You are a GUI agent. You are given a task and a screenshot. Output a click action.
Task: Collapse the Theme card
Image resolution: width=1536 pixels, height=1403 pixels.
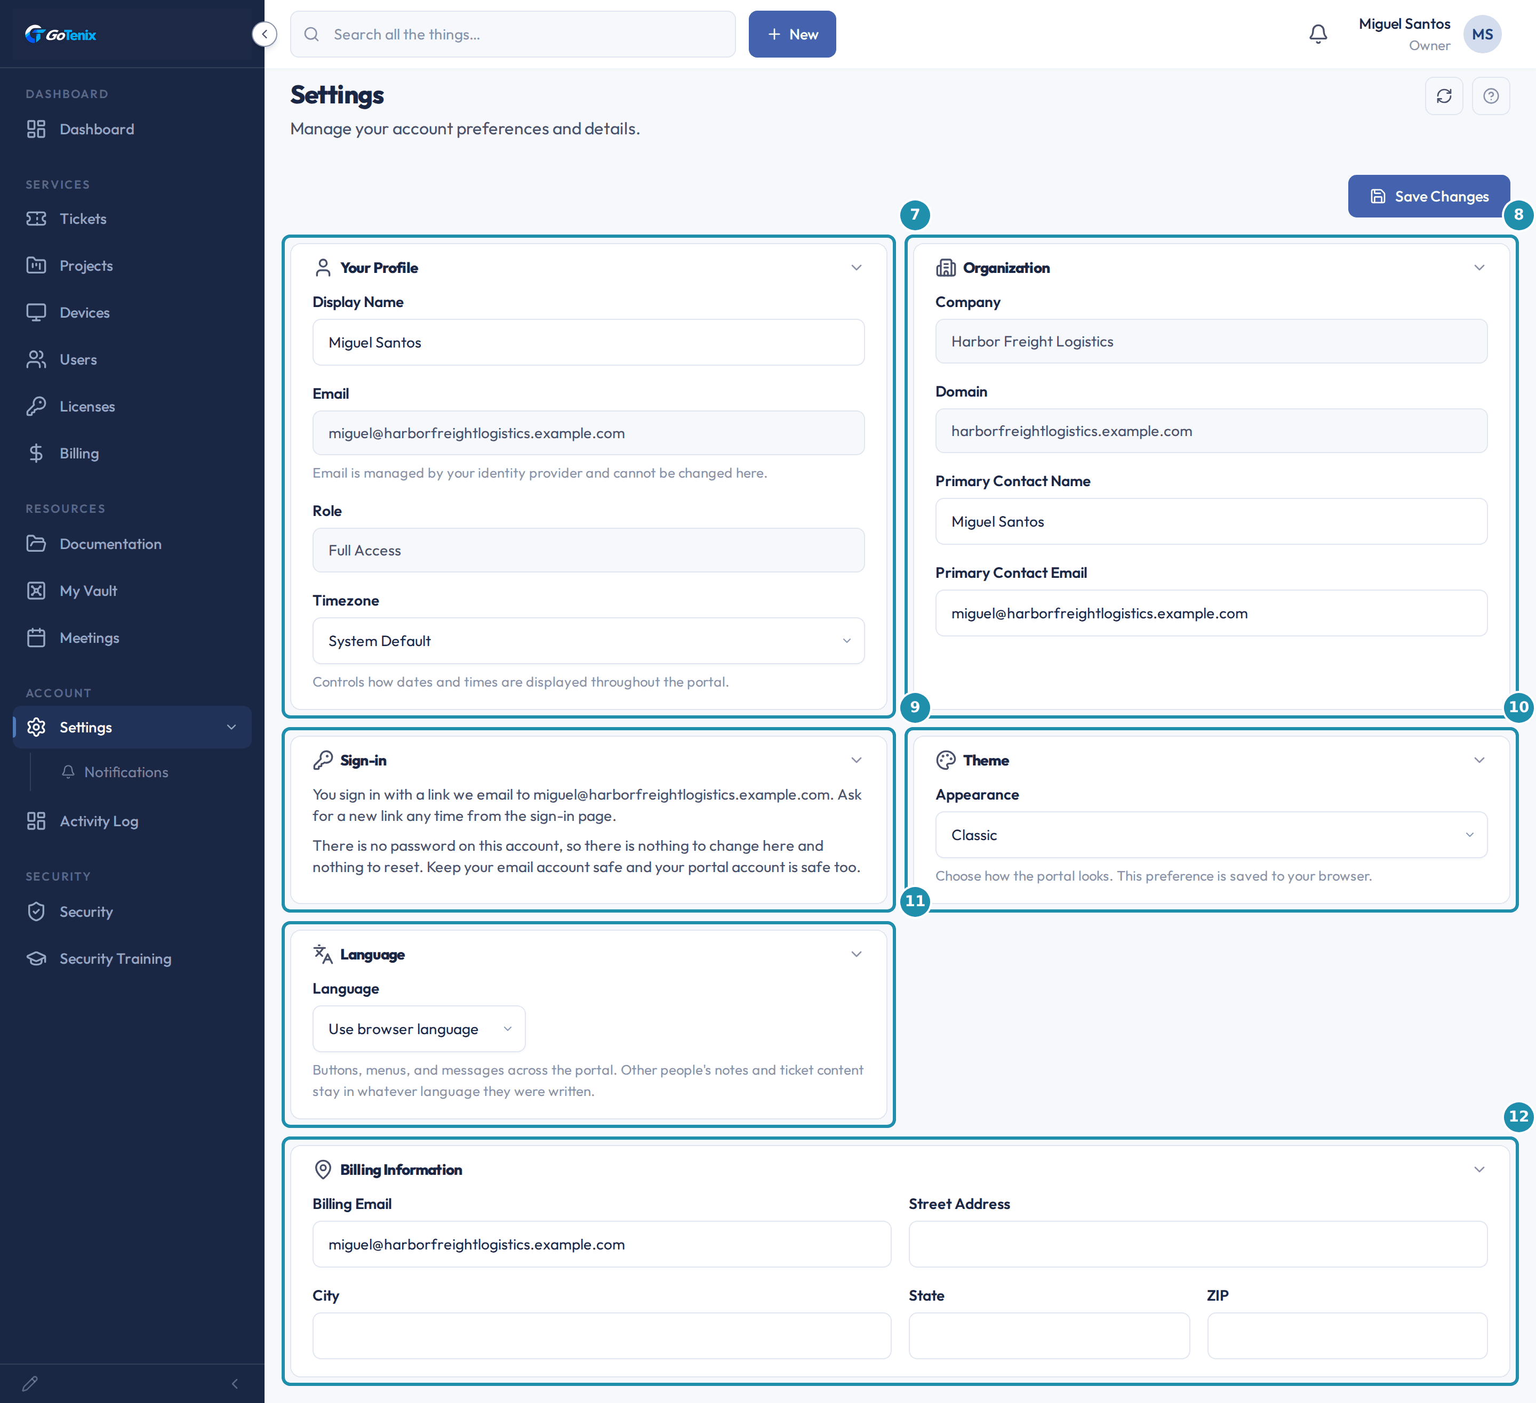coord(1479,760)
